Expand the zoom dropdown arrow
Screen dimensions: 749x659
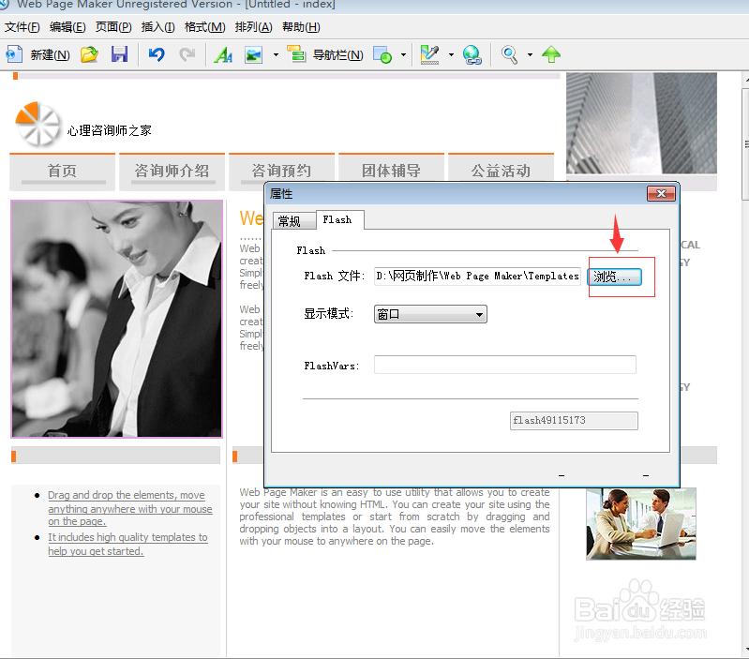point(530,55)
